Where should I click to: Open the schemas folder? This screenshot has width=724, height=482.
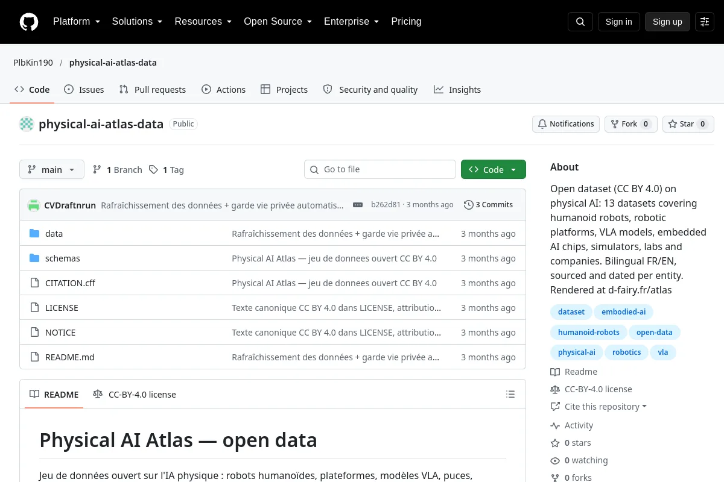(63, 258)
